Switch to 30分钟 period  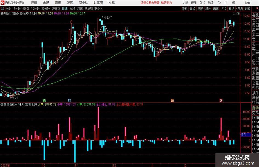click(45, 9)
